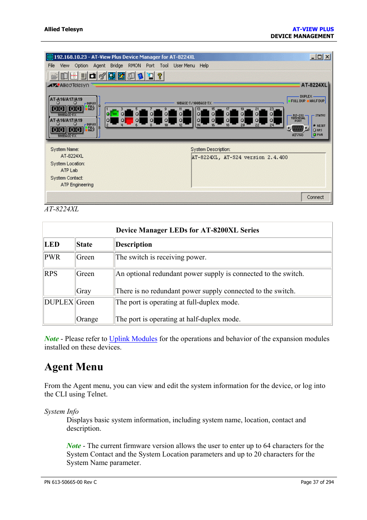
Task: Click the RS-232 terminal port connector
Action: point(298,129)
